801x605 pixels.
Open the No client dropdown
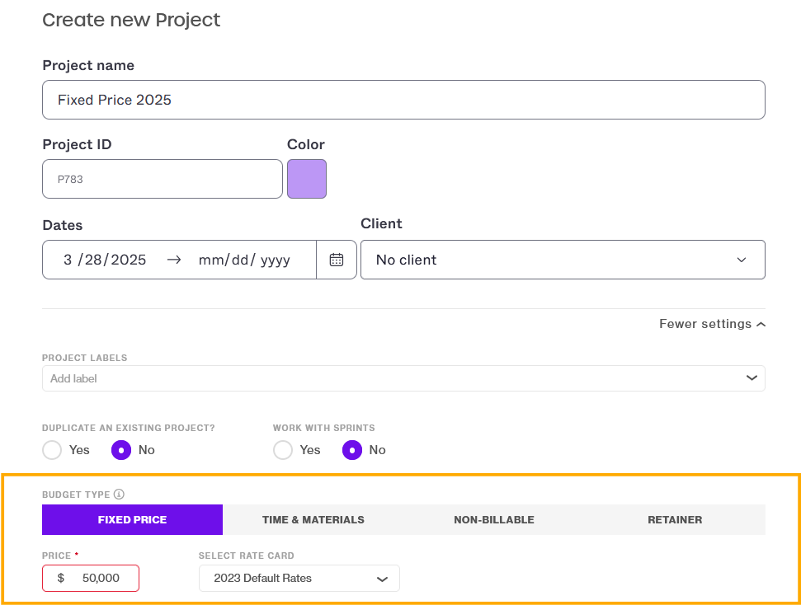563,260
